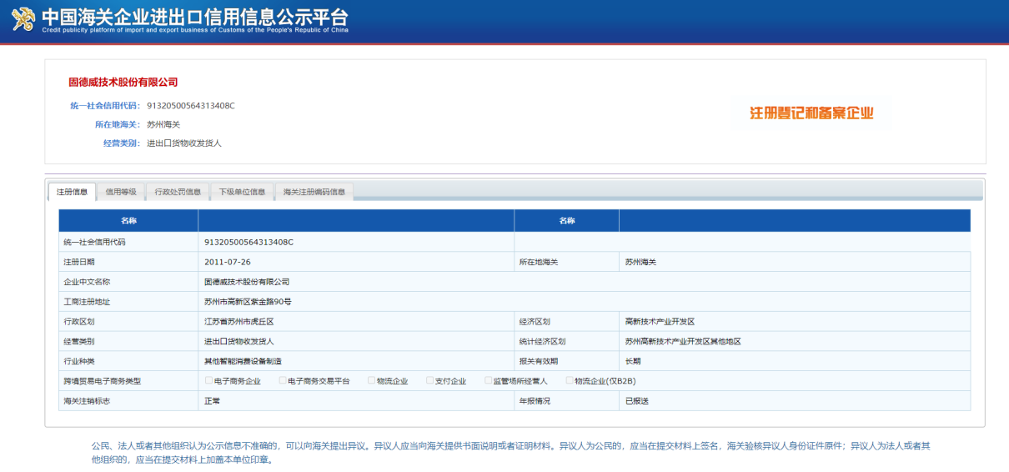Click the 报关有效期 label
The image size is (1009, 472).
(x=538, y=361)
